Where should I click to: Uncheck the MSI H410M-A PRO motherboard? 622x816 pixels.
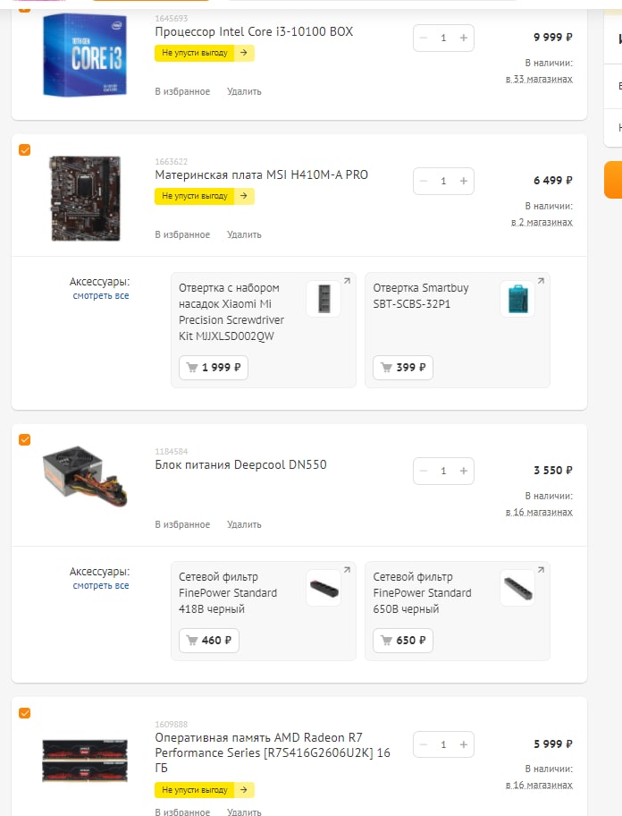coord(24,149)
